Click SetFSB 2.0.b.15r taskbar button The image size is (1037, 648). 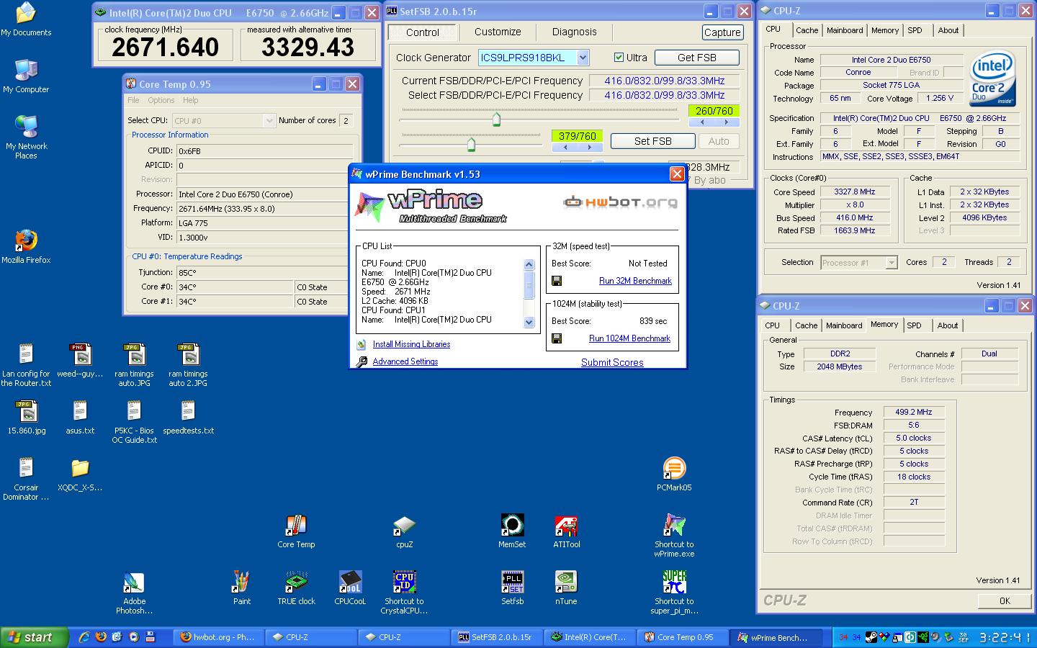[x=496, y=637]
